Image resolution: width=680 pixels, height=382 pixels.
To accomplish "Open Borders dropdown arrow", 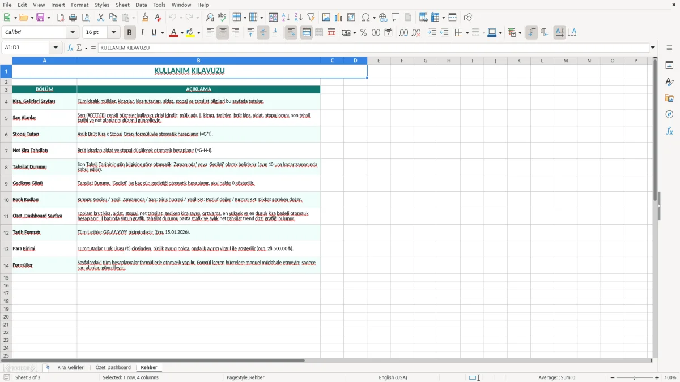I will [467, 33].
